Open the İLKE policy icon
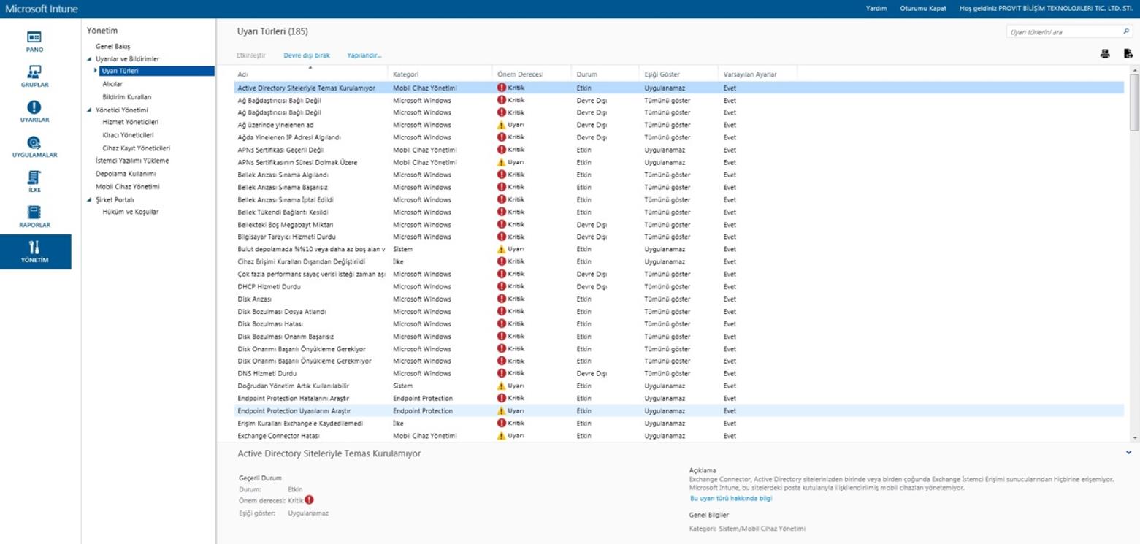Screen dimensions: 1140x544 coord(34,177)
